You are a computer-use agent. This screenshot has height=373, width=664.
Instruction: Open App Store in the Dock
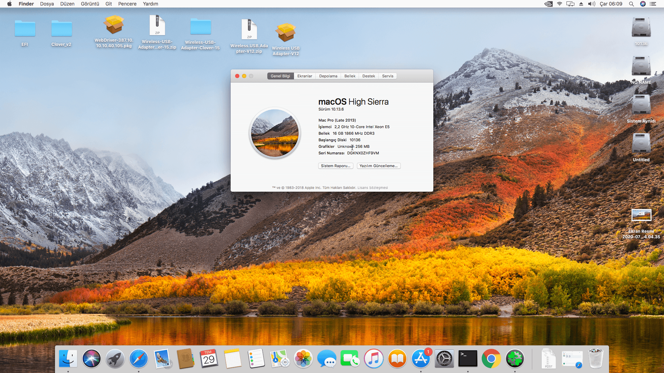point(421,358)
